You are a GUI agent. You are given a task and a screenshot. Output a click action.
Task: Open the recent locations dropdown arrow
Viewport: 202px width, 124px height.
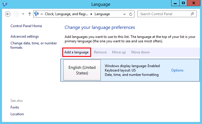pyautogui.click(x=23, y=14)
